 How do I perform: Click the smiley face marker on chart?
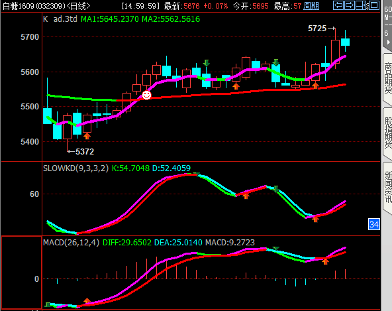[x=146, y=95]
